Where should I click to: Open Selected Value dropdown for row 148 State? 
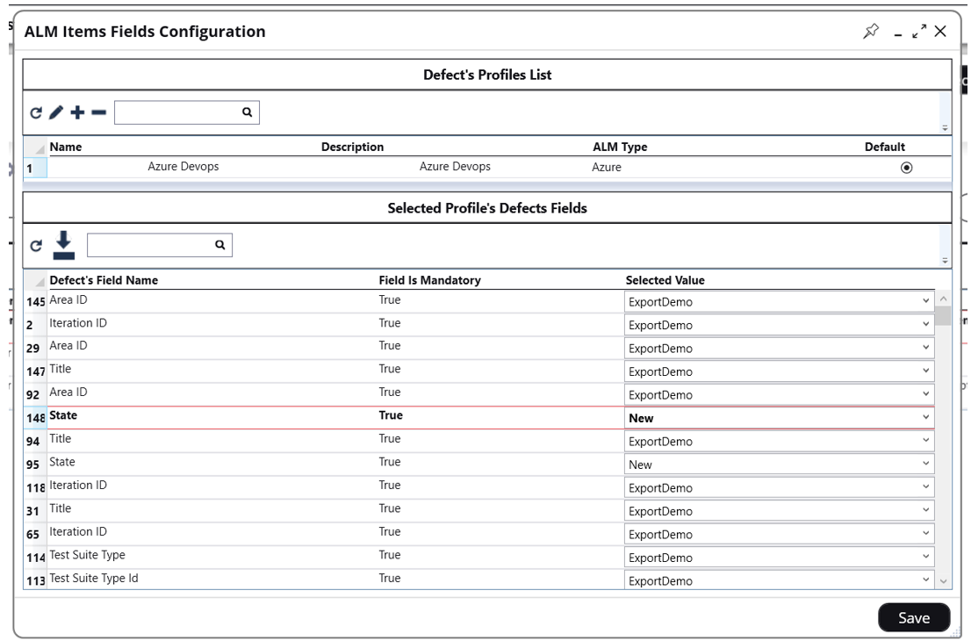click(925, 418)
